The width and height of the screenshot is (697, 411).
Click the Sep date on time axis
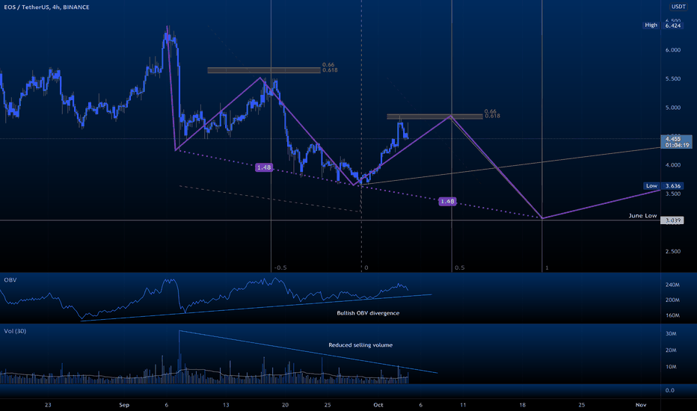124,405
